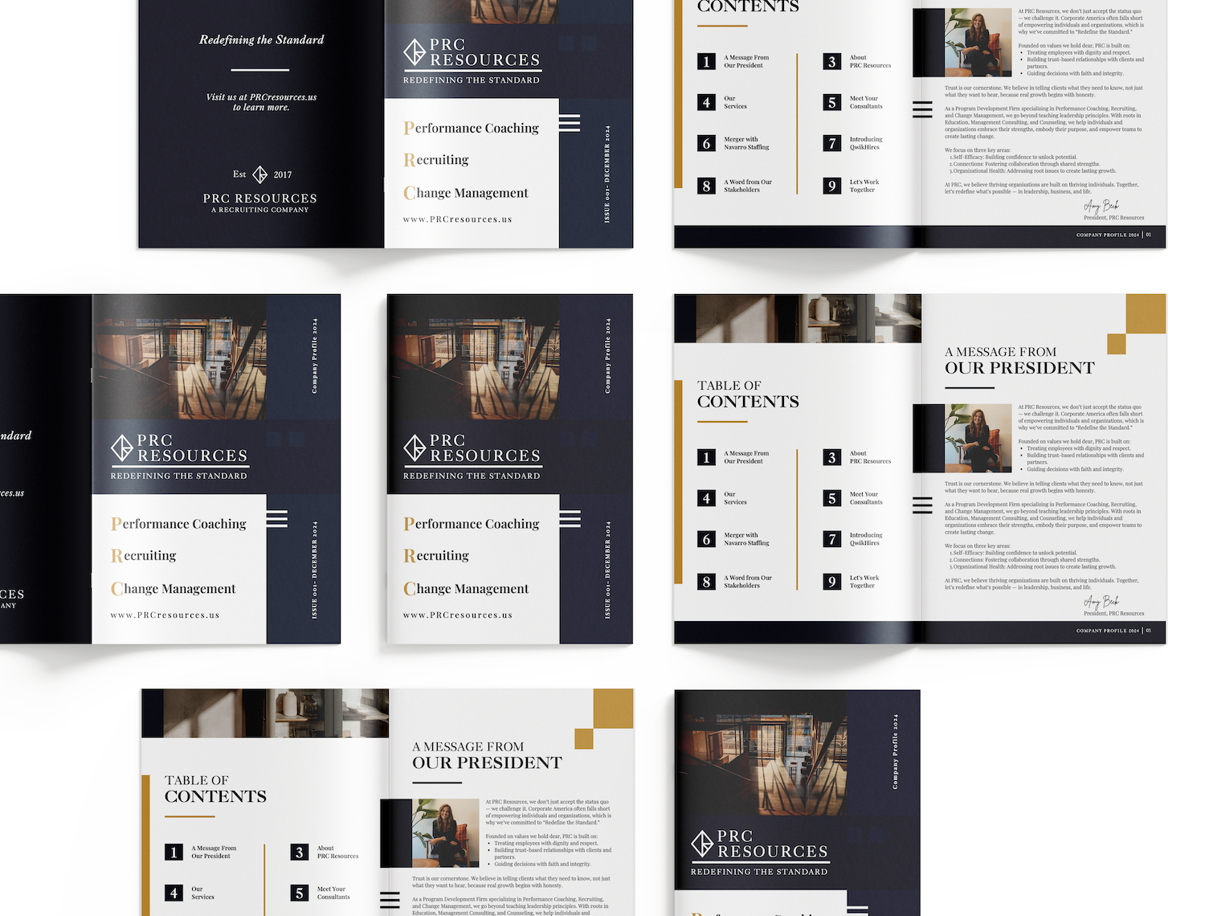The width and height of the screenshot is (1205, 916).
Task: Click the building photo on the middle-left cover
Action: 179,357
